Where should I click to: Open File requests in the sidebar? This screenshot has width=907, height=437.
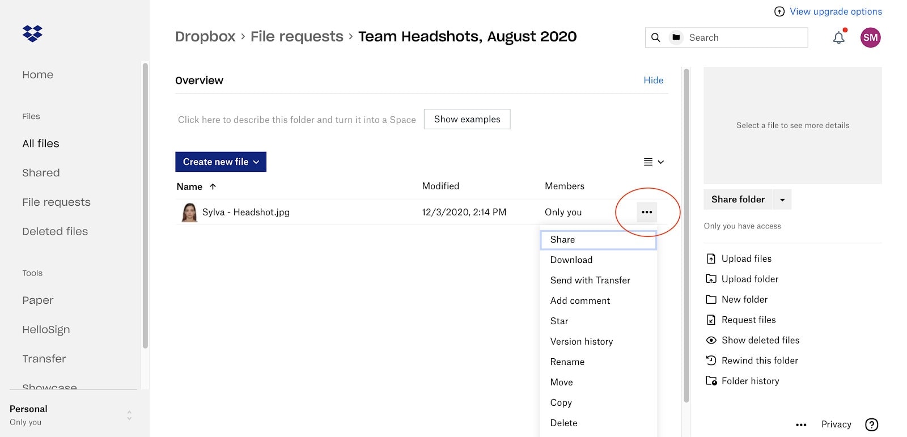click(56, 202)
